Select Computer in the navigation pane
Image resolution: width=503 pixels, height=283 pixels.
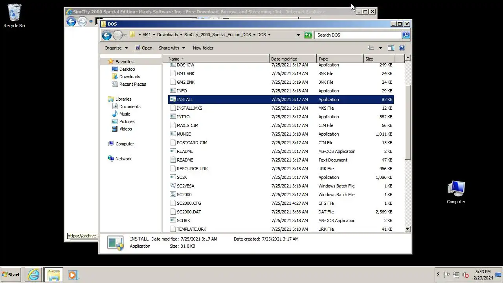point(125,144)
